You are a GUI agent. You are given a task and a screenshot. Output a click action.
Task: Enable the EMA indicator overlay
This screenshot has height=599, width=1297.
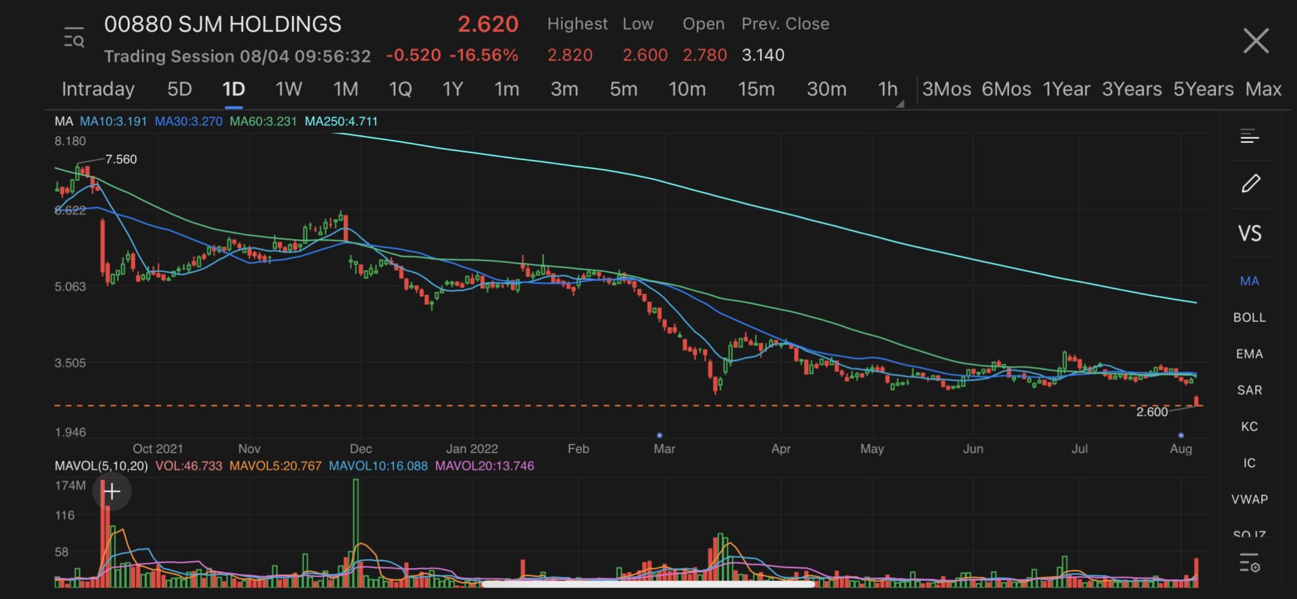coord(1249,354)
